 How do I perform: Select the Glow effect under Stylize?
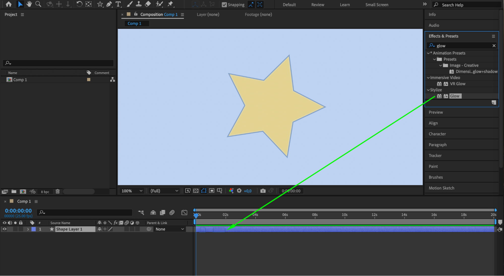[x=454, y=96]
